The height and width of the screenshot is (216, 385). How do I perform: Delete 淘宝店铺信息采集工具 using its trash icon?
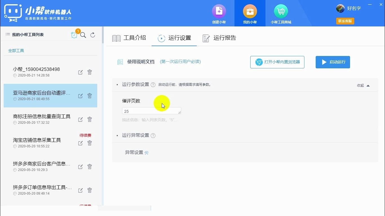point(89,143)
